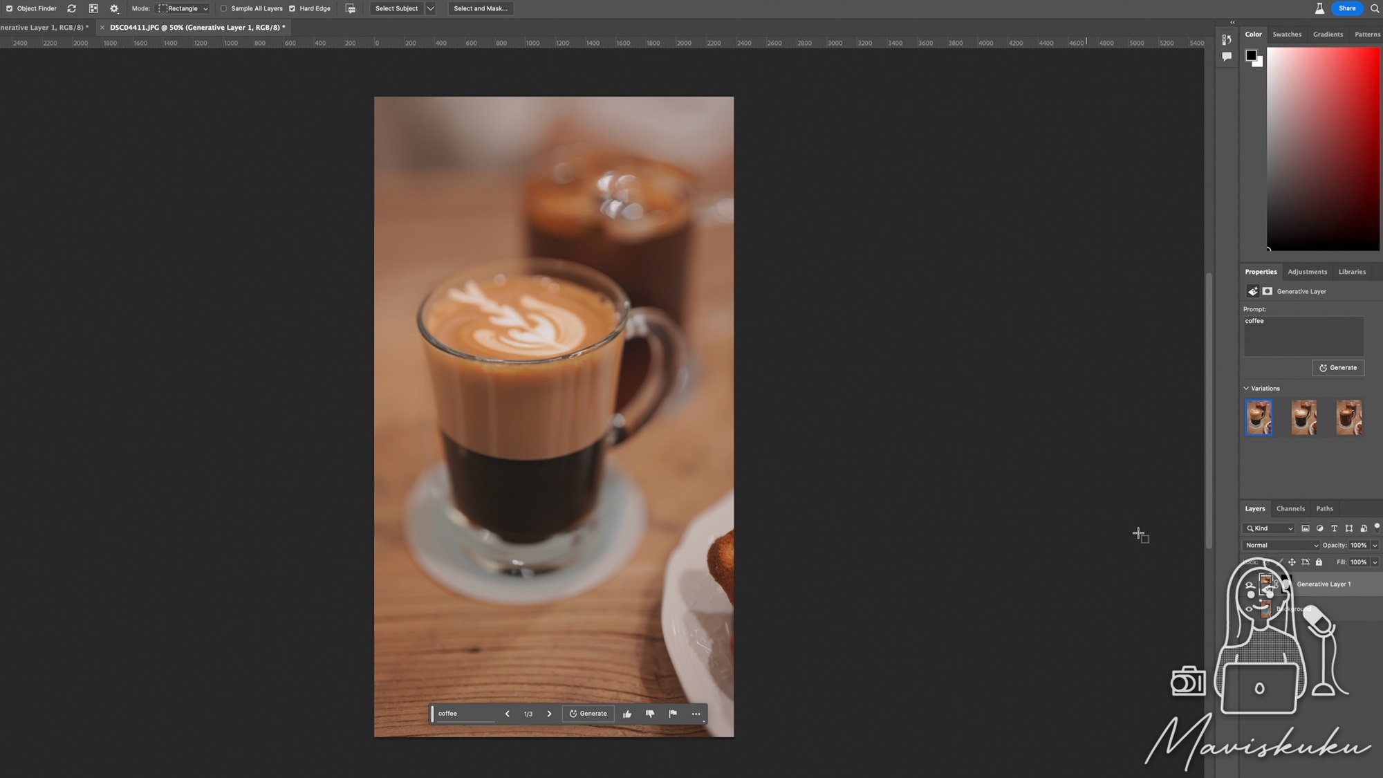Switch to the Adjustments tab
The width and height of the screenshot is (1383, 778).
[x=1307, y=272]
